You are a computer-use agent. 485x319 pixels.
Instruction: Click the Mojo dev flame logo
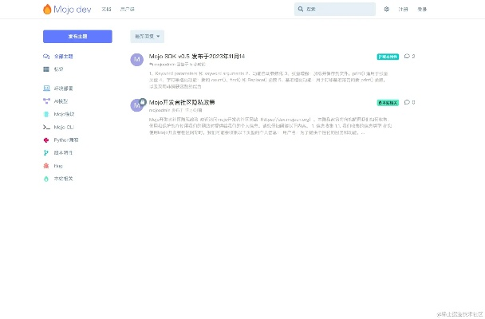(x=49, y=10)
